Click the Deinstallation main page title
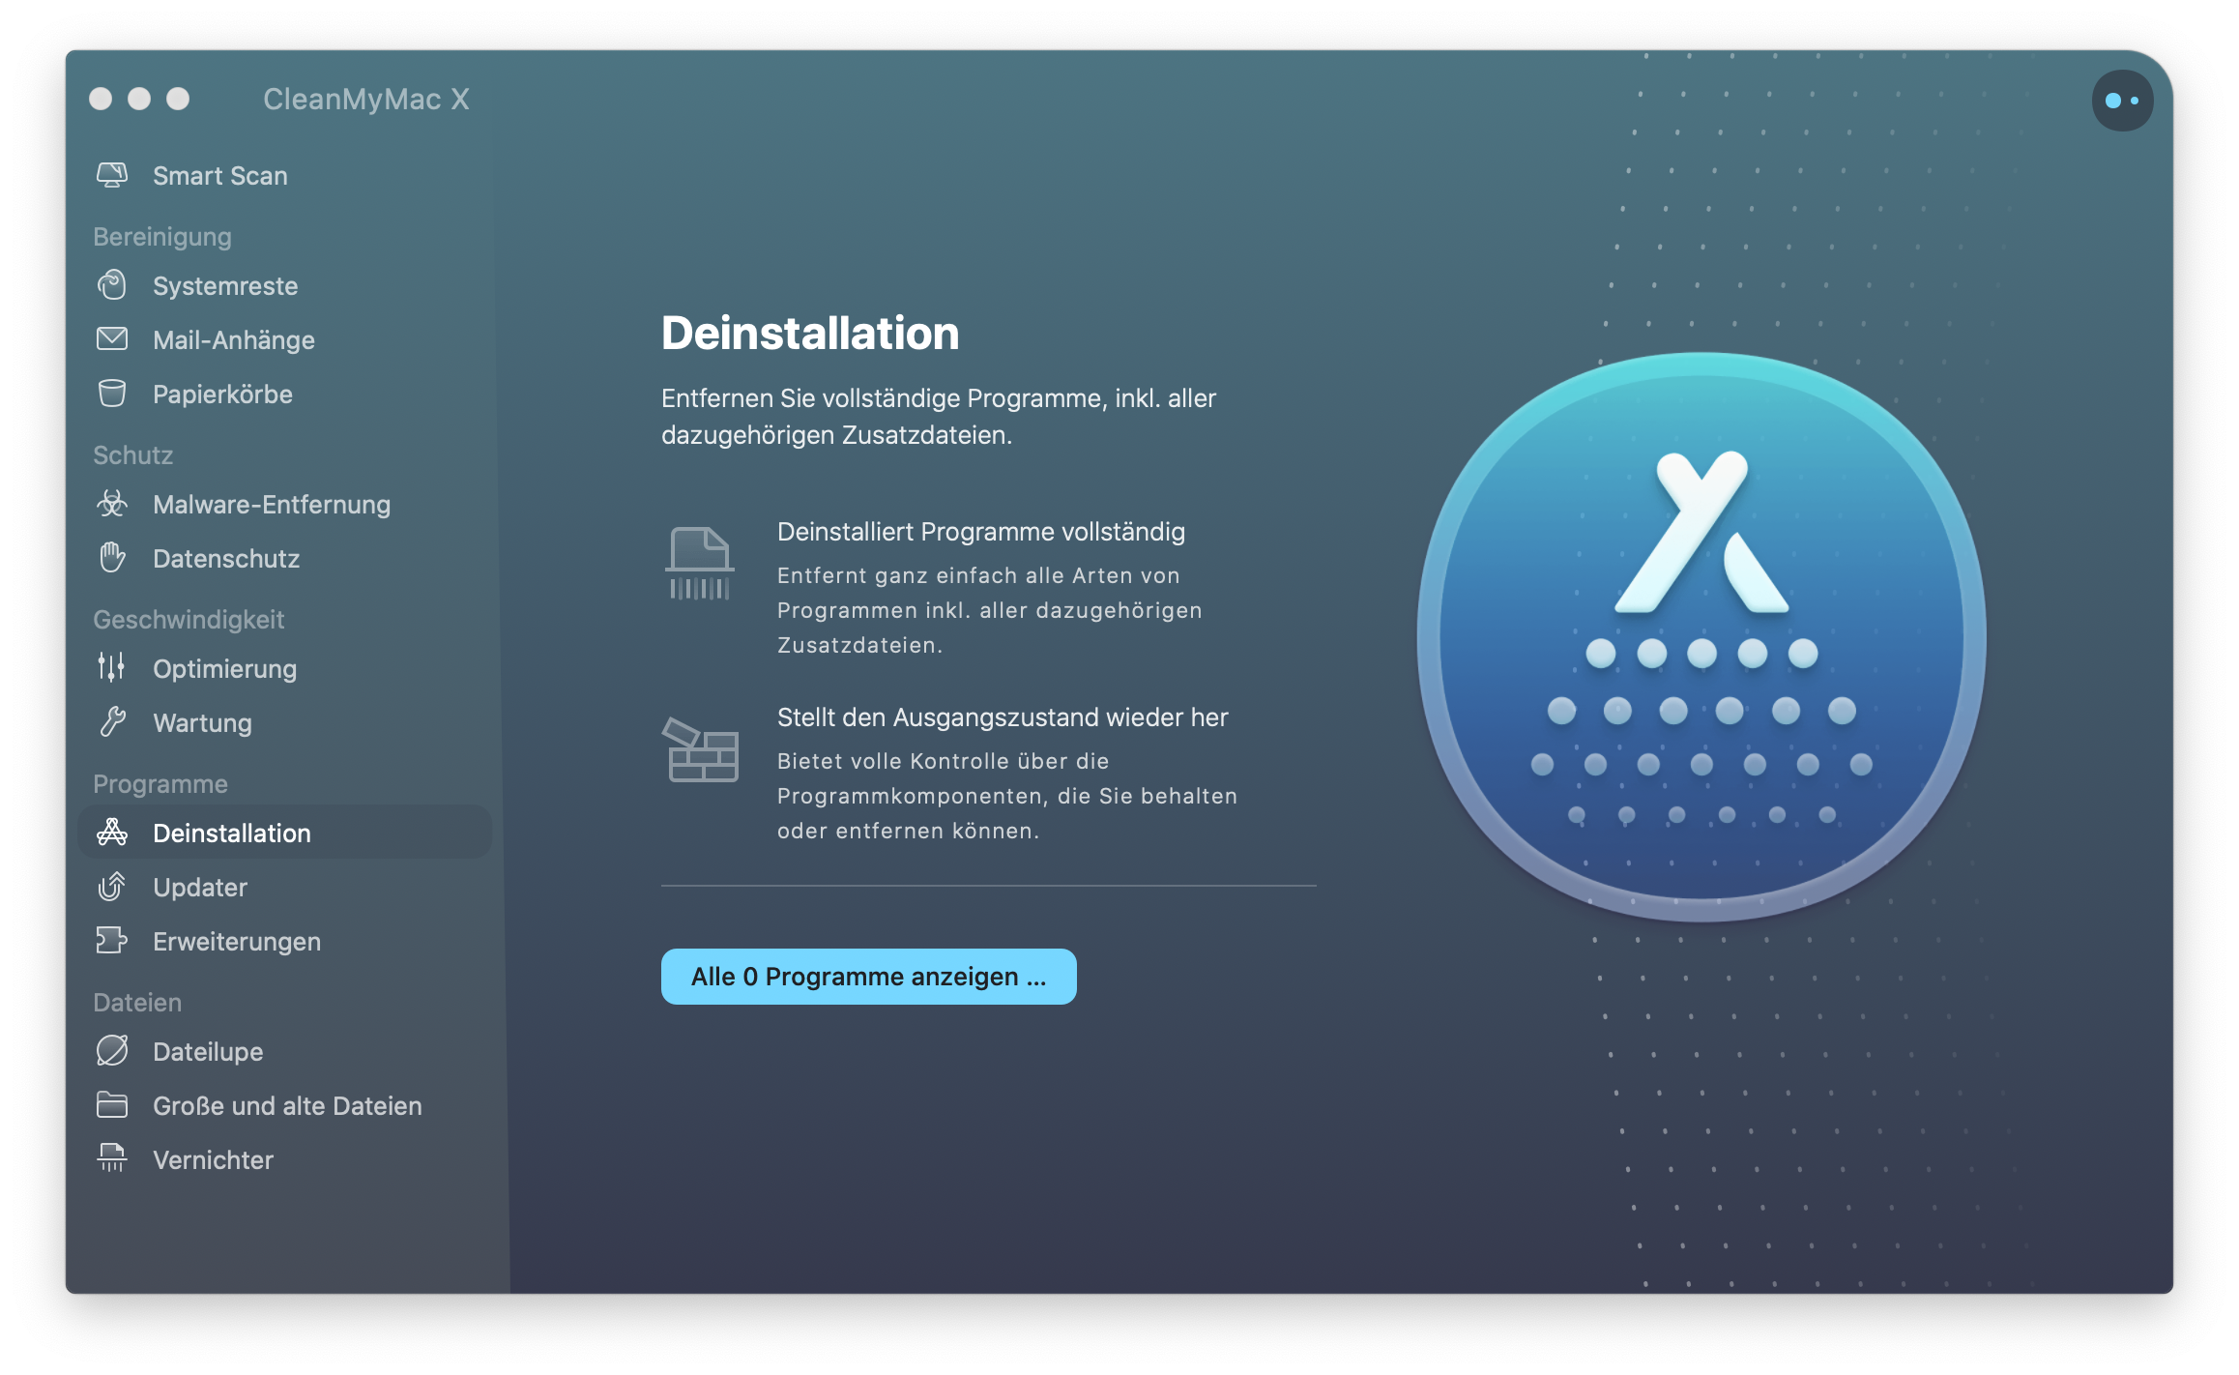This screenshot has width=2239, height=1375. tap(809, 333)
